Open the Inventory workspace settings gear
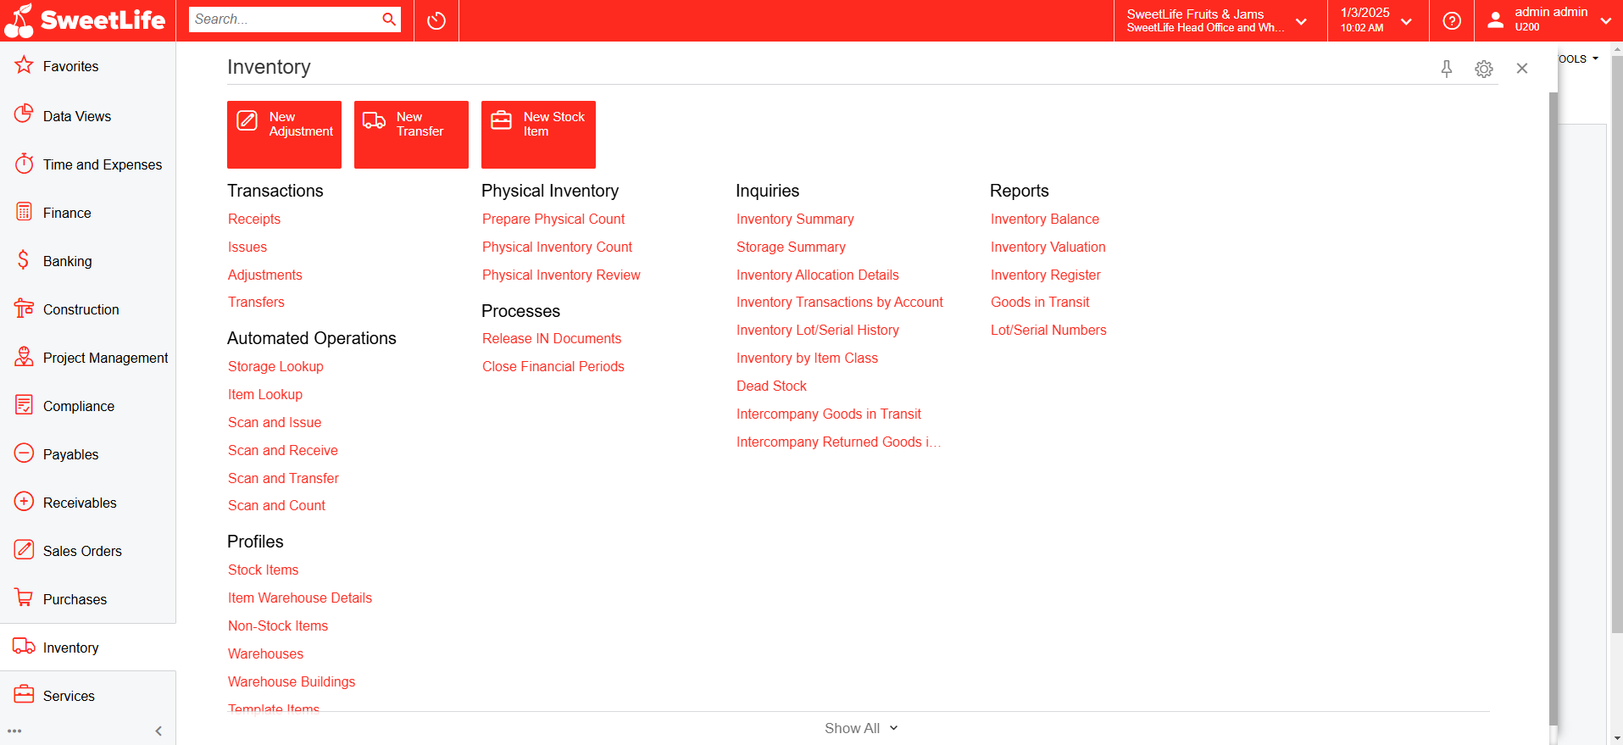Screen dimensions: 1623x745 click(1483, 69)
